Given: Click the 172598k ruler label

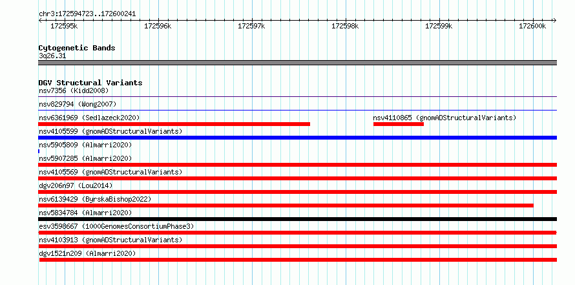Looking at the screenshot, I should pos(345,26).
